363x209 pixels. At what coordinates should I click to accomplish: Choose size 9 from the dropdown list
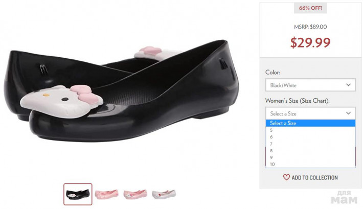pos(272,157)
